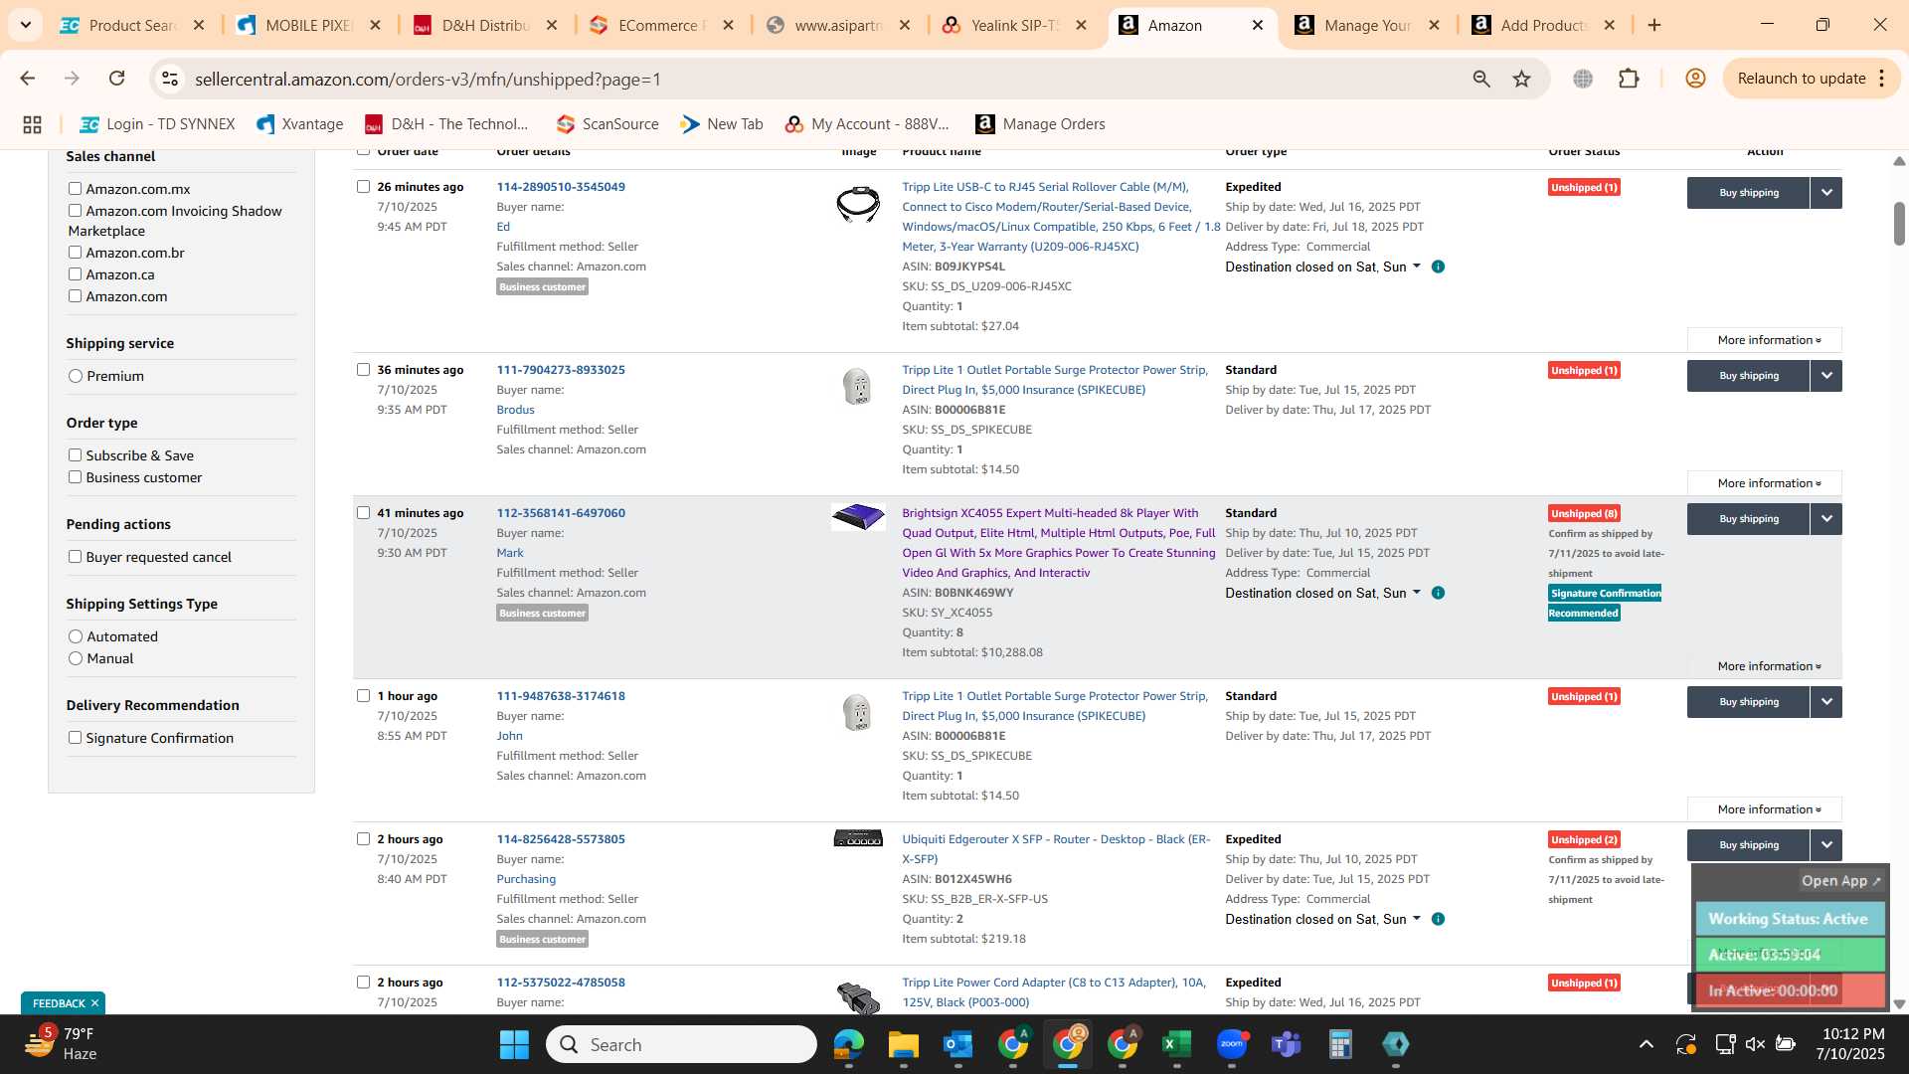This screenshot has width=1909, height=1074.
Task: Select the Premium shipping service radio
Action: [x=76, y=376]
